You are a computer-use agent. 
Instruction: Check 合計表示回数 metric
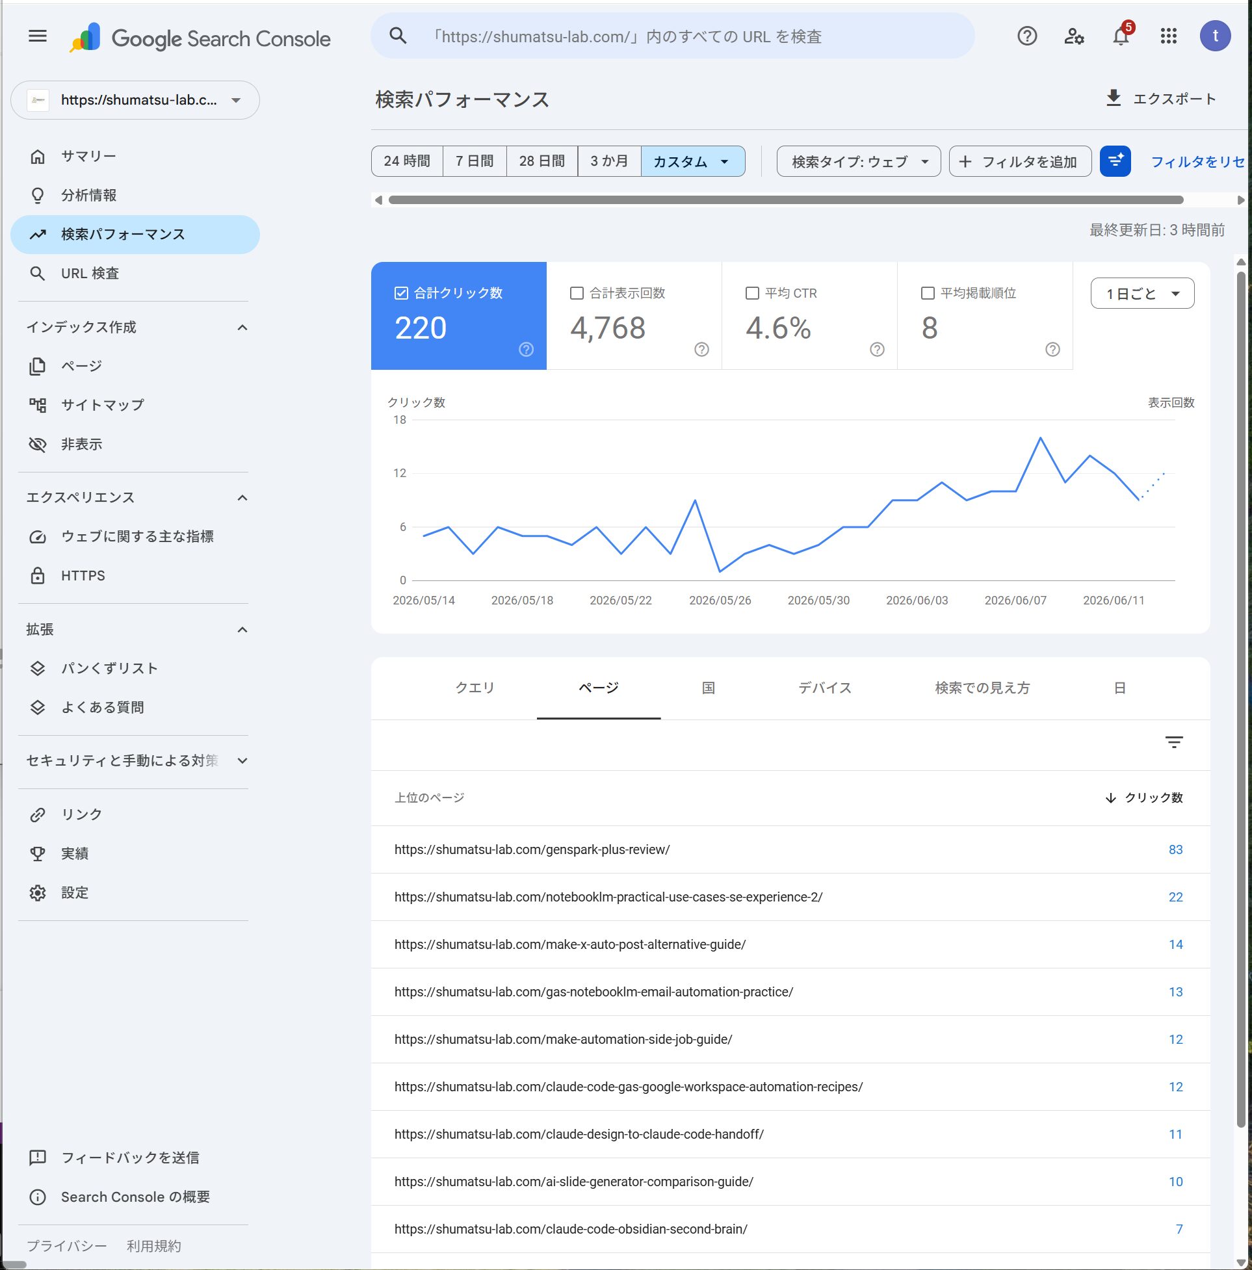(577, 293)
